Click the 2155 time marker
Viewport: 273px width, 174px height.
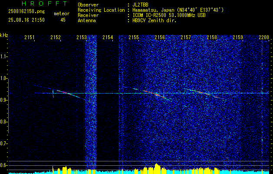point(134,37)
